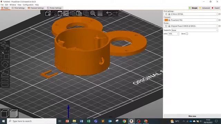Switch to the Plater tab
This screenshot has width=221, height=124.
5,8
